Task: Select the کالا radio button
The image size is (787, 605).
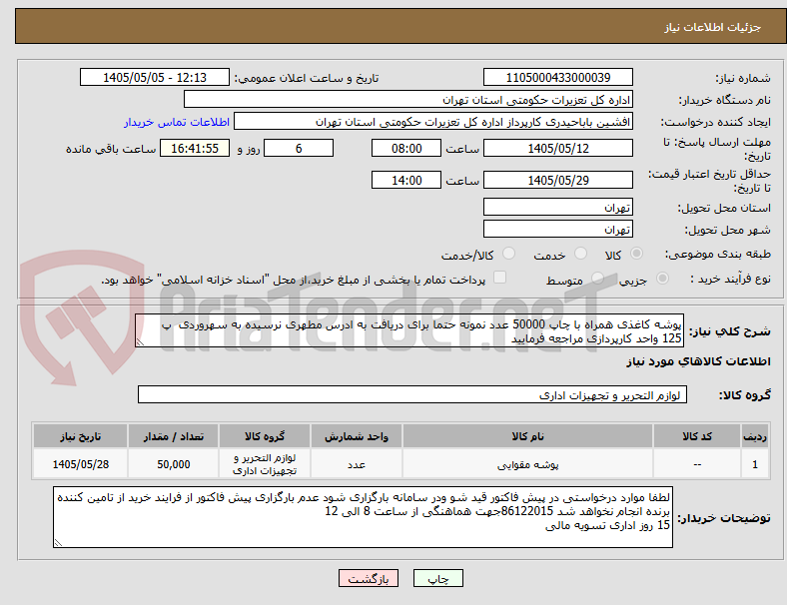Action: (636, 254)
